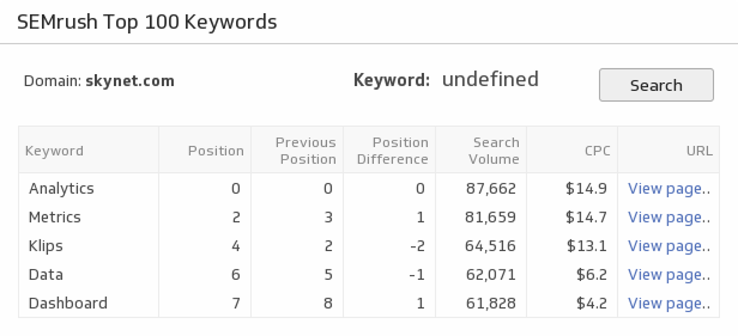Click the Position column header
738x336 pixels.
pos(216,151)
